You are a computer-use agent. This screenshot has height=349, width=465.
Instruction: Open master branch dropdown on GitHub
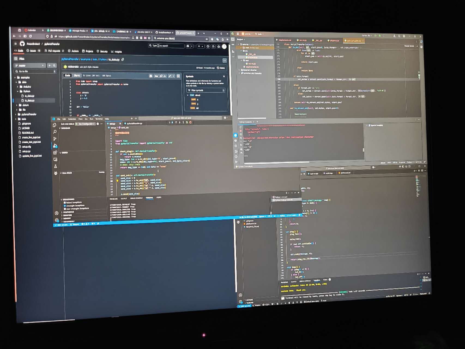click(30, 65)
